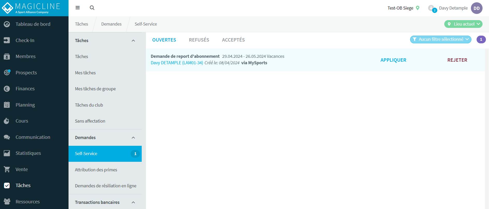Viewport: 489px width, 209px height.
Task: Click the purple counter badge showing 1
Action: tap(481, 39)
